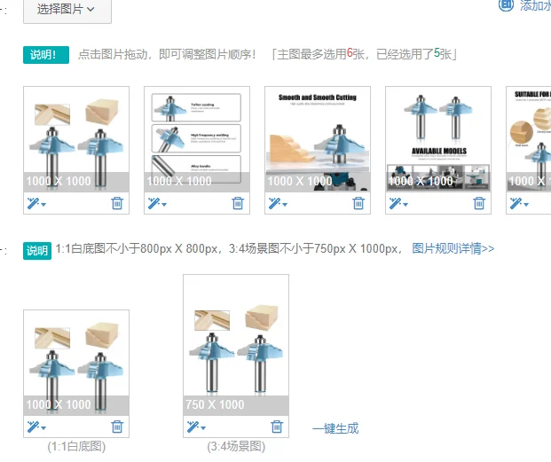This screenshot has width=551, height=462.
Task: Expand edit dropdown arrow under 3:4场景图 image
Action: [203, 428]
